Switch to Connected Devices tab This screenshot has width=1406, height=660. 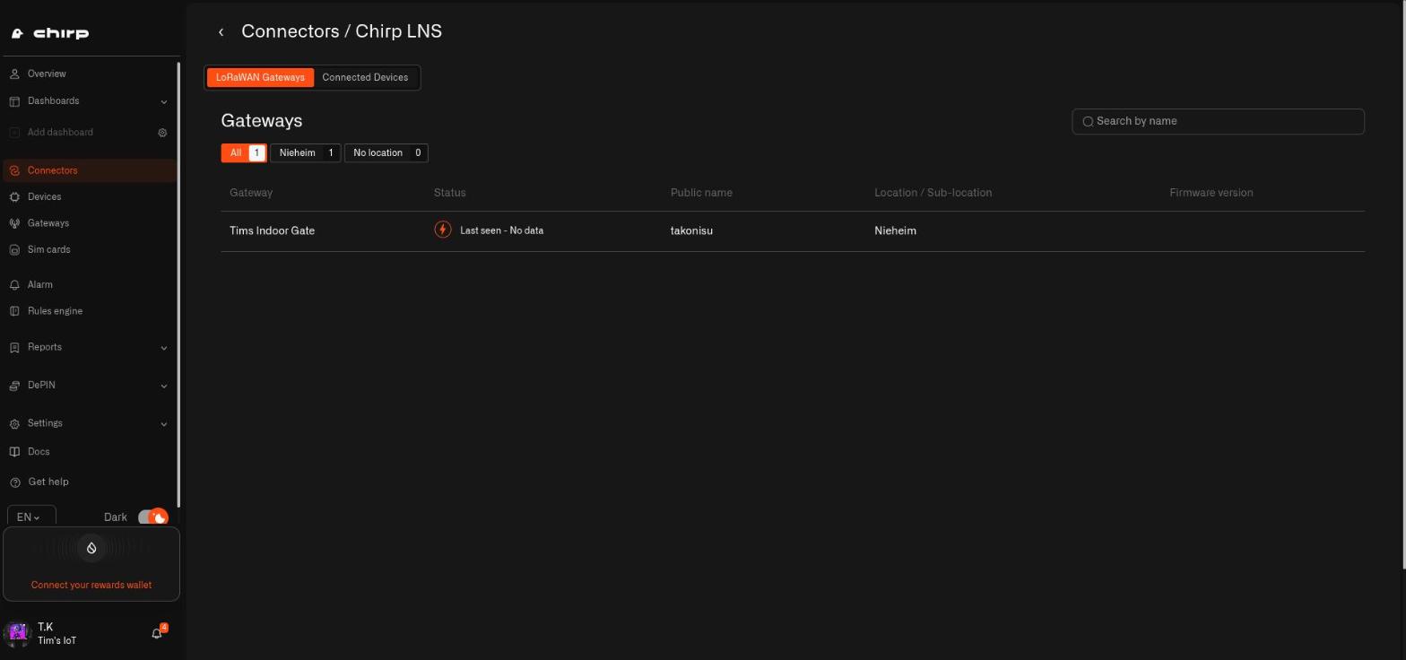pos(365,77)
